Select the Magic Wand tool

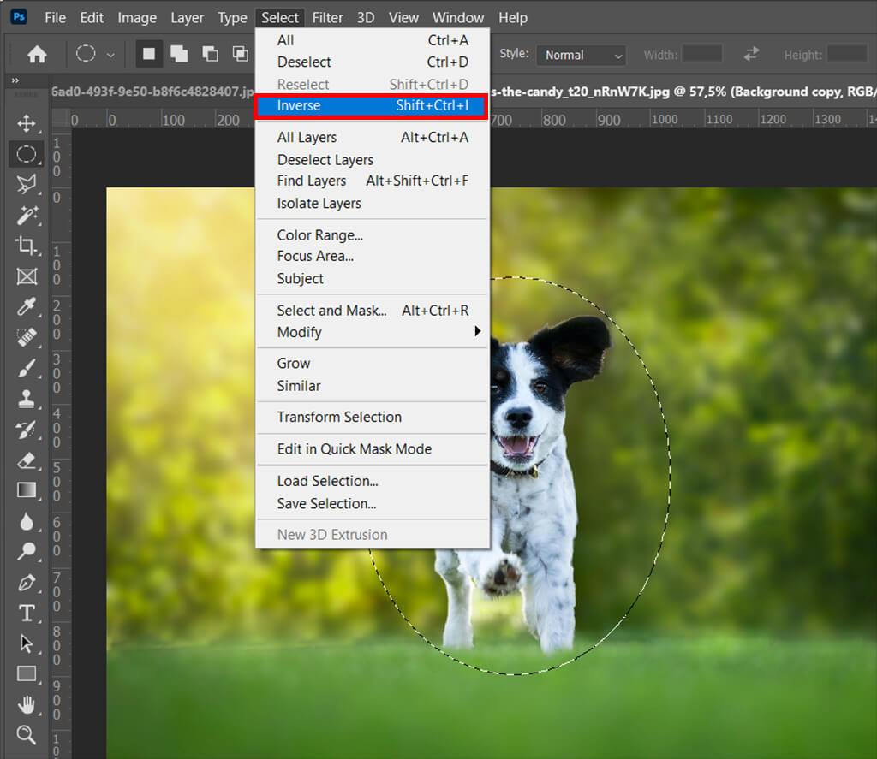pyautogui.click(x=27, y=215)
